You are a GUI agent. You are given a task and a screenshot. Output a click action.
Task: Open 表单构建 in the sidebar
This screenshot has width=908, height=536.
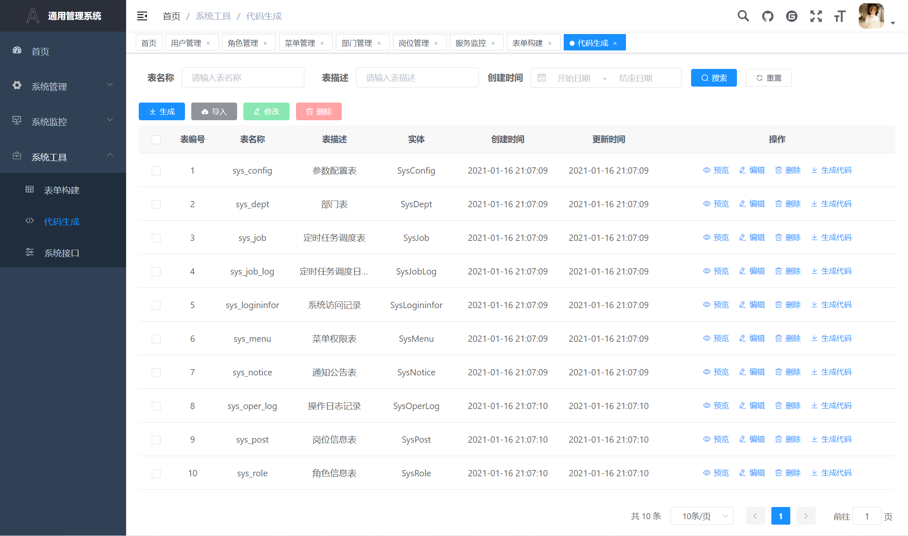63,190
